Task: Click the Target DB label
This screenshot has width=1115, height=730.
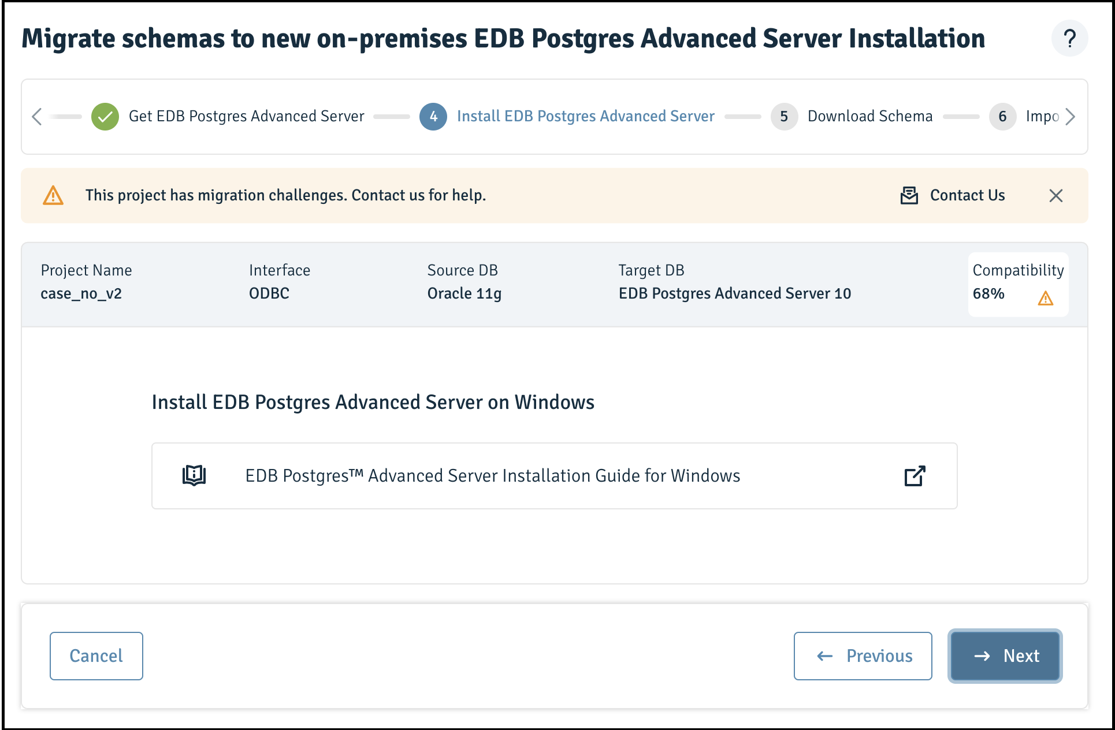Action: click(652, 270)
